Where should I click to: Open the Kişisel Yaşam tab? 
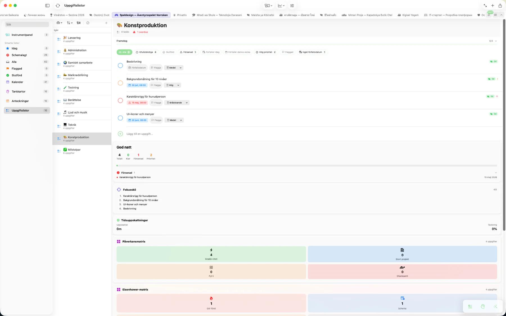[x=408, y=15]
